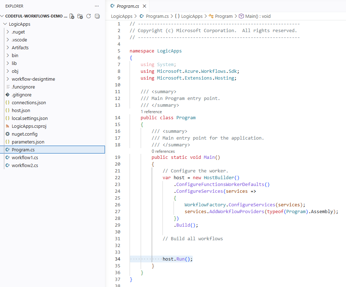Click the EXPLORER panel title
Viewport: 346px width, 287px height.
point(14,6)
